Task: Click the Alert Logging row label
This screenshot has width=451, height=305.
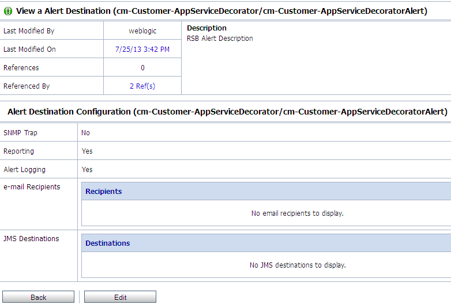Action: tap(24, 170)
